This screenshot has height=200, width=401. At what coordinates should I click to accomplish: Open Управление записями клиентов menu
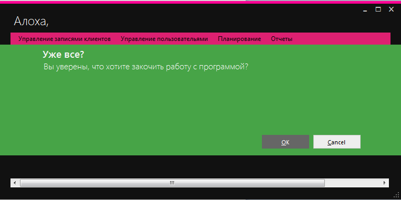tap(65, 39)
